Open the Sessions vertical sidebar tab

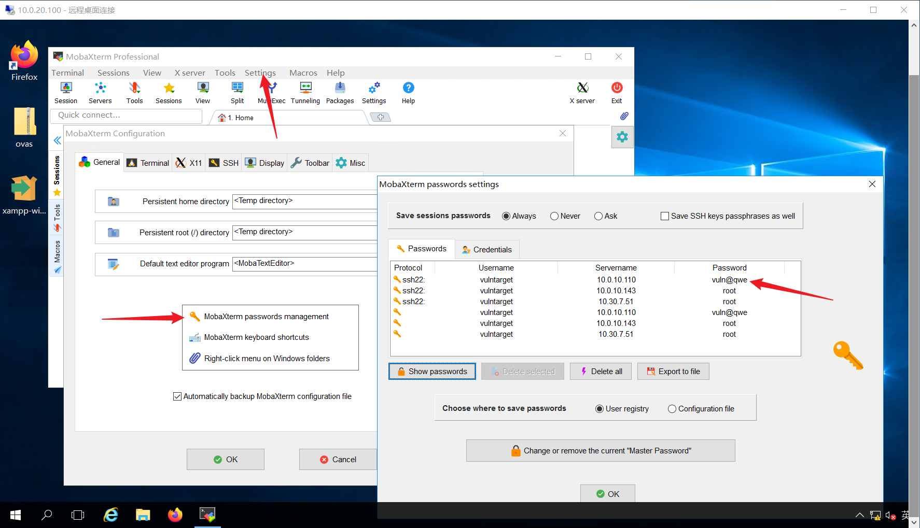[57, 175]
